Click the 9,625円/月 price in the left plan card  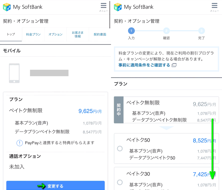[90, 111]
